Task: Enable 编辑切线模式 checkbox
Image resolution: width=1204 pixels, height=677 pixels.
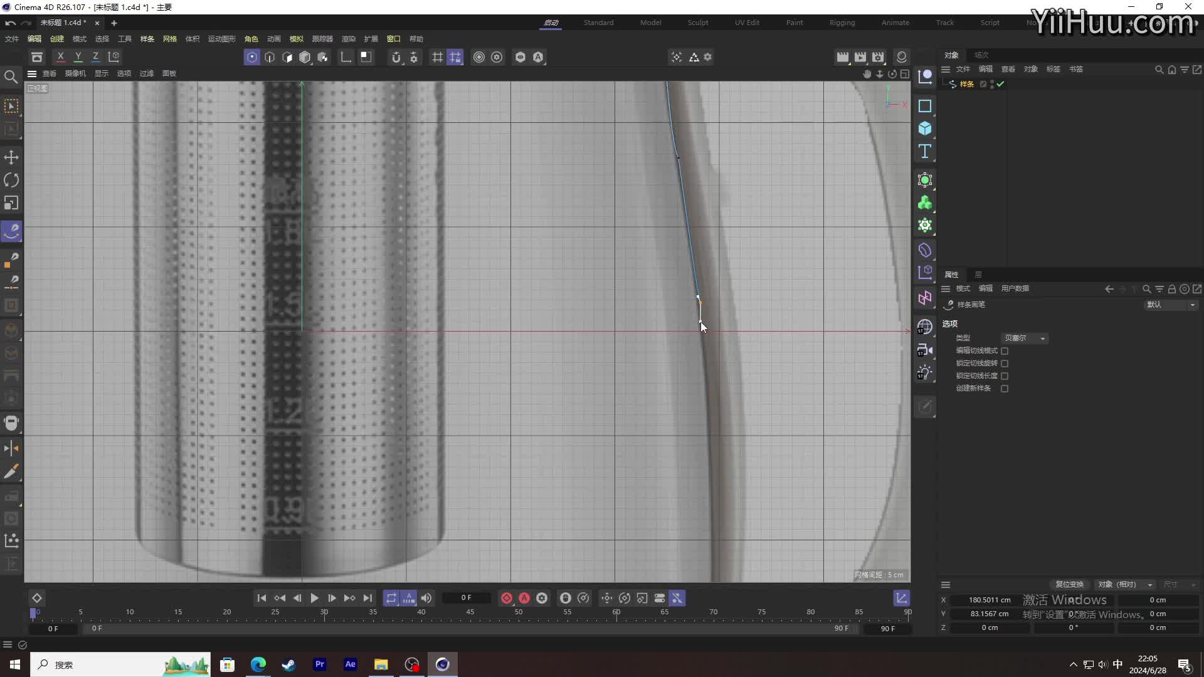Action: pyautogui.click(x=1005, y=351)
